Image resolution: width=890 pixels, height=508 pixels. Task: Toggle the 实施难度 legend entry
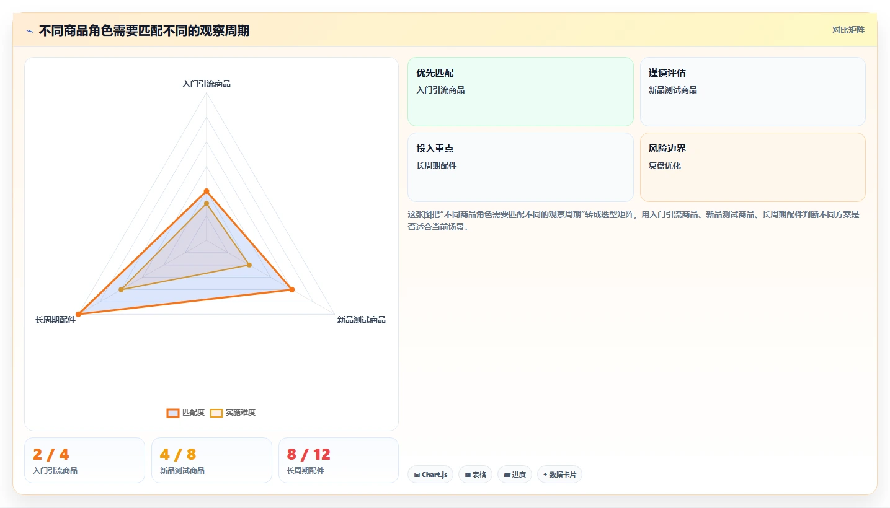point(233,413)
